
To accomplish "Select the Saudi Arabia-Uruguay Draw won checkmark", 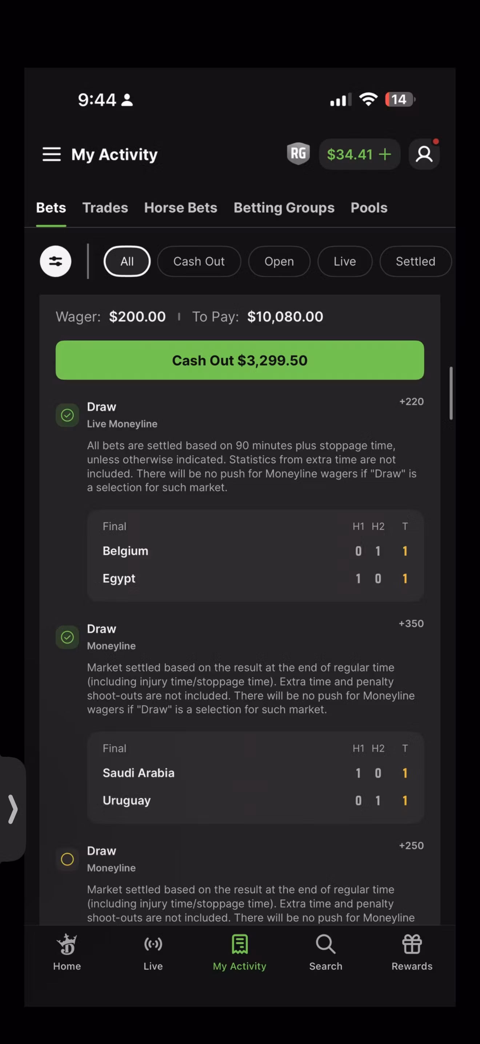I will tap(67, 637).
